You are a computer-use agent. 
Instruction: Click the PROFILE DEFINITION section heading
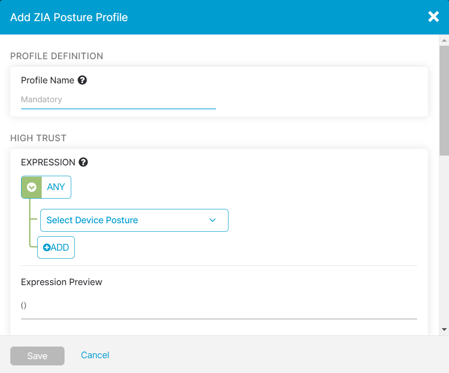click(56, 56)
